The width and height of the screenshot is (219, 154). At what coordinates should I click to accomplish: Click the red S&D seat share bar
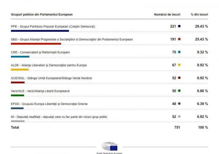36,44
